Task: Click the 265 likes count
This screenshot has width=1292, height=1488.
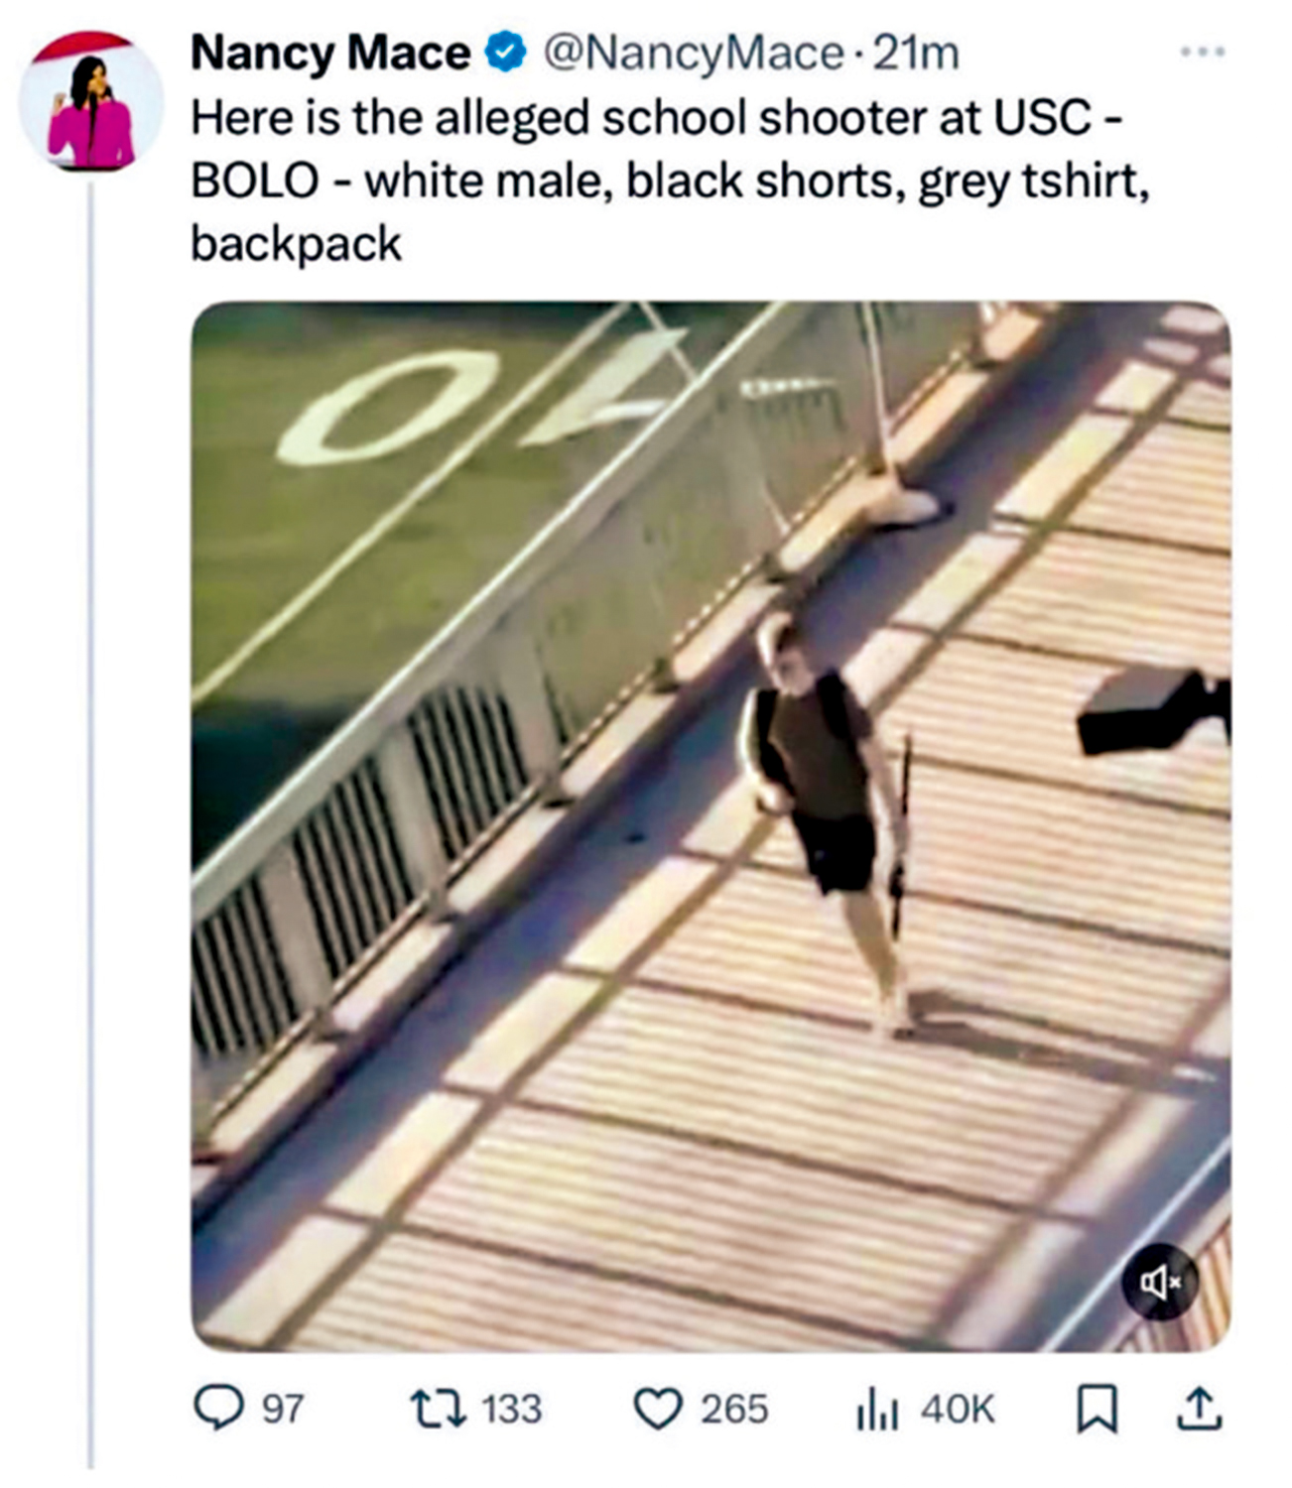Action: click(x=734, y=1410)
